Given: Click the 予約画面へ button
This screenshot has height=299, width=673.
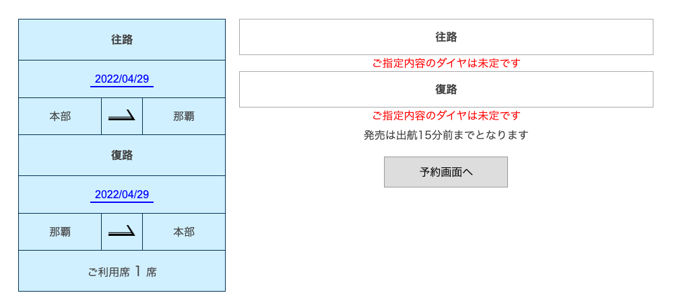Looking at the screenshot, I should (x=445, y=172).
